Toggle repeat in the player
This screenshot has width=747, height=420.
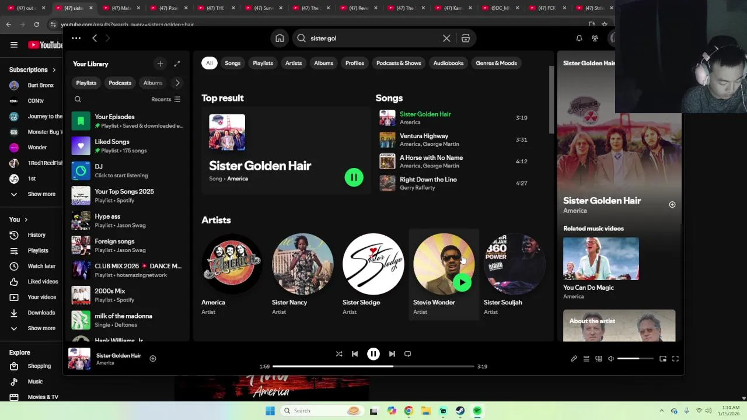coord(408,354)
